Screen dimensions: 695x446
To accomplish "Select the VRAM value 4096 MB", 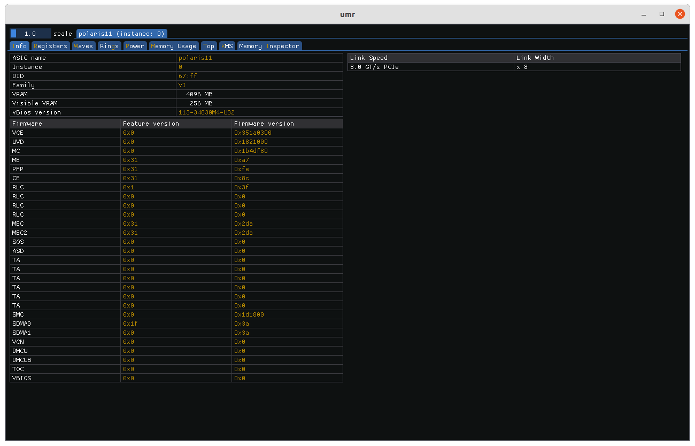I will tap(199, 94).
